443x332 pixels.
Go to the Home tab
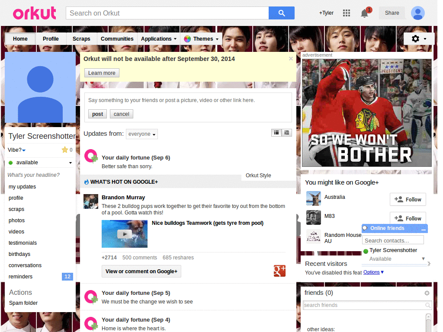point(20,39)
